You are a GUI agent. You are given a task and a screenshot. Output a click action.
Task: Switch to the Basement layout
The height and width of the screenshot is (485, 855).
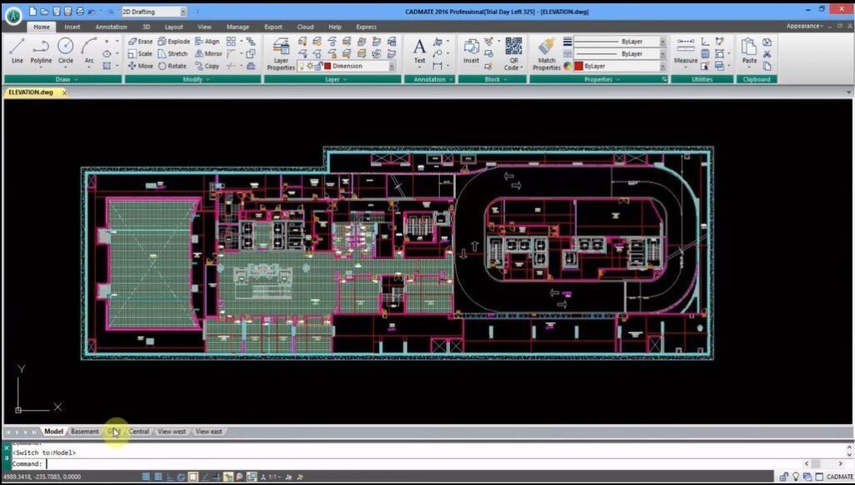[84, 432]
